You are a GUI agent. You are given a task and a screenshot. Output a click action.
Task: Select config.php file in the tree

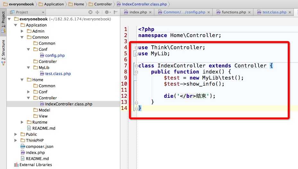tap(55, 56)
